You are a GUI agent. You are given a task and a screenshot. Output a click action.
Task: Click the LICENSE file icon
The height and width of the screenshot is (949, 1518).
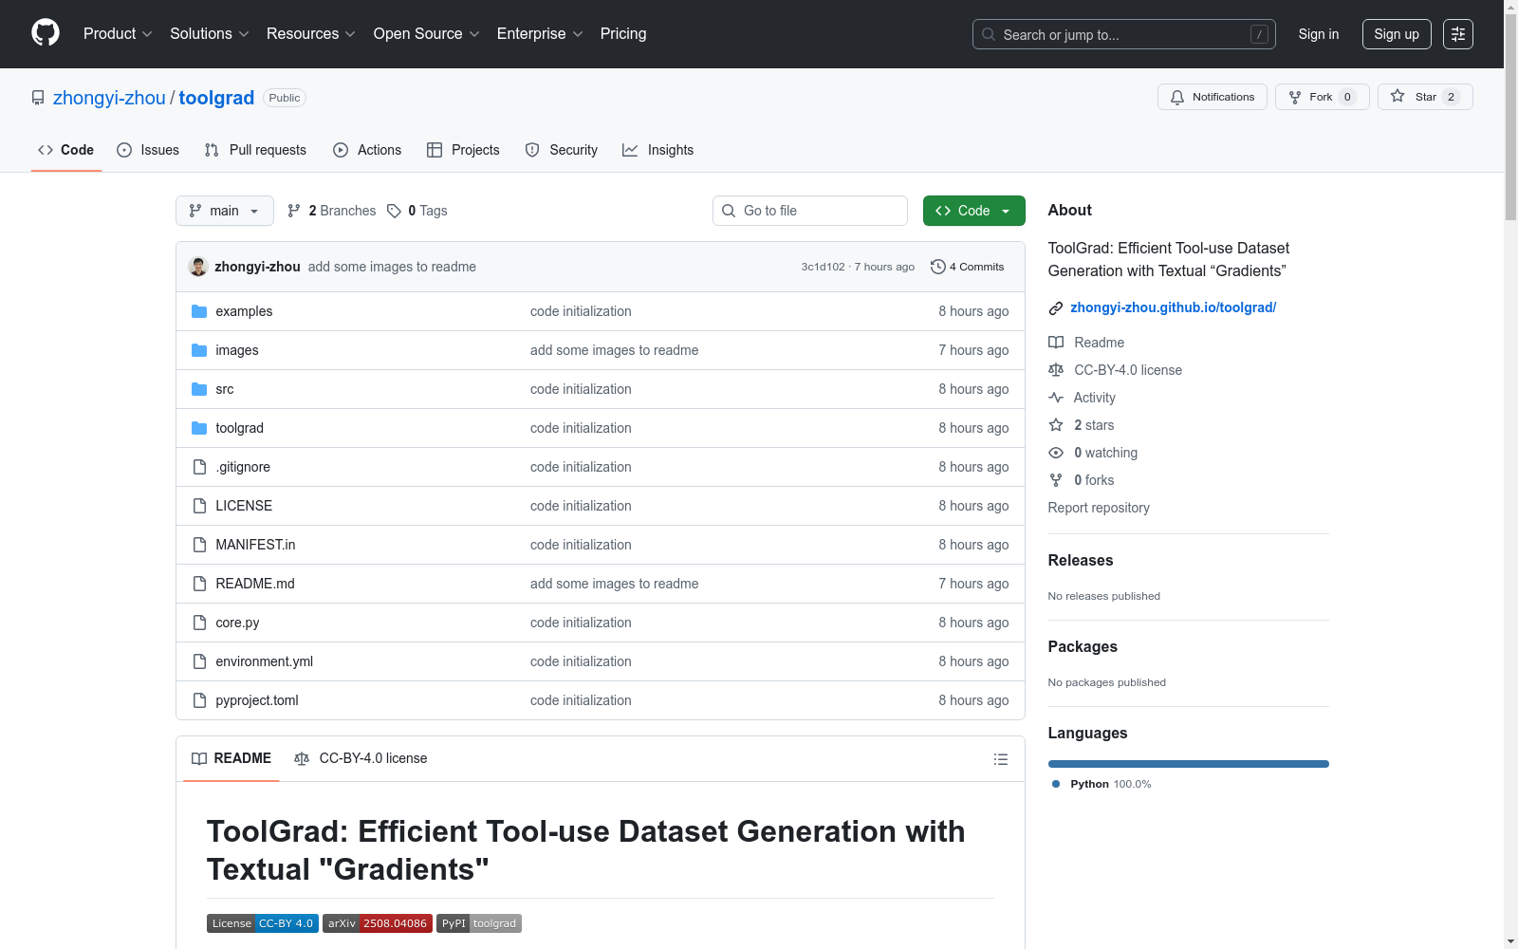coord(199,506)
